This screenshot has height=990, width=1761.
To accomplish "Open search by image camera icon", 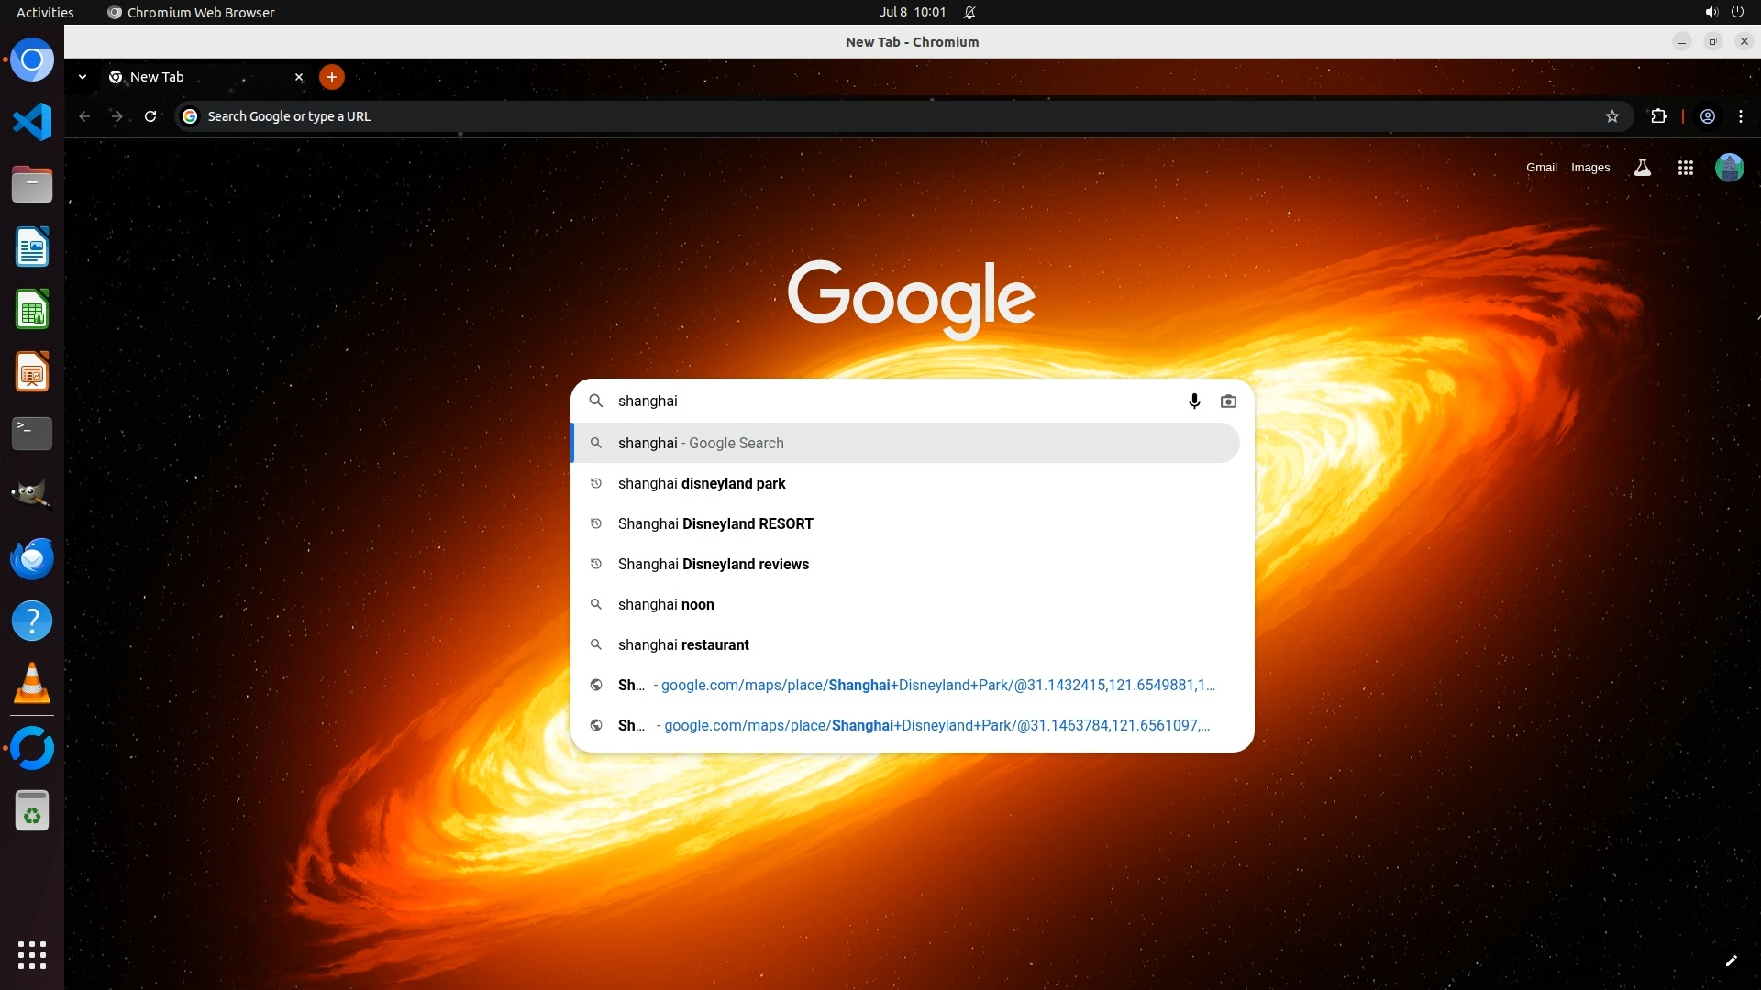I will click(x=1228, y=401).
